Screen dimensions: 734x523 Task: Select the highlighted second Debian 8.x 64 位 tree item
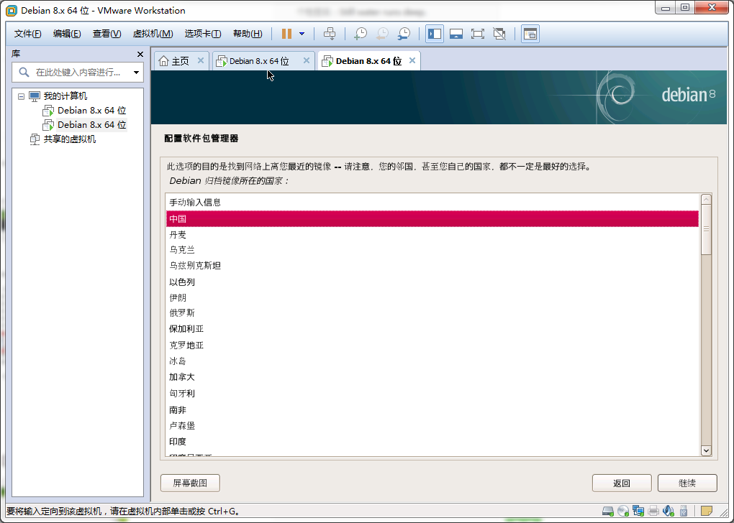(92, 125)
